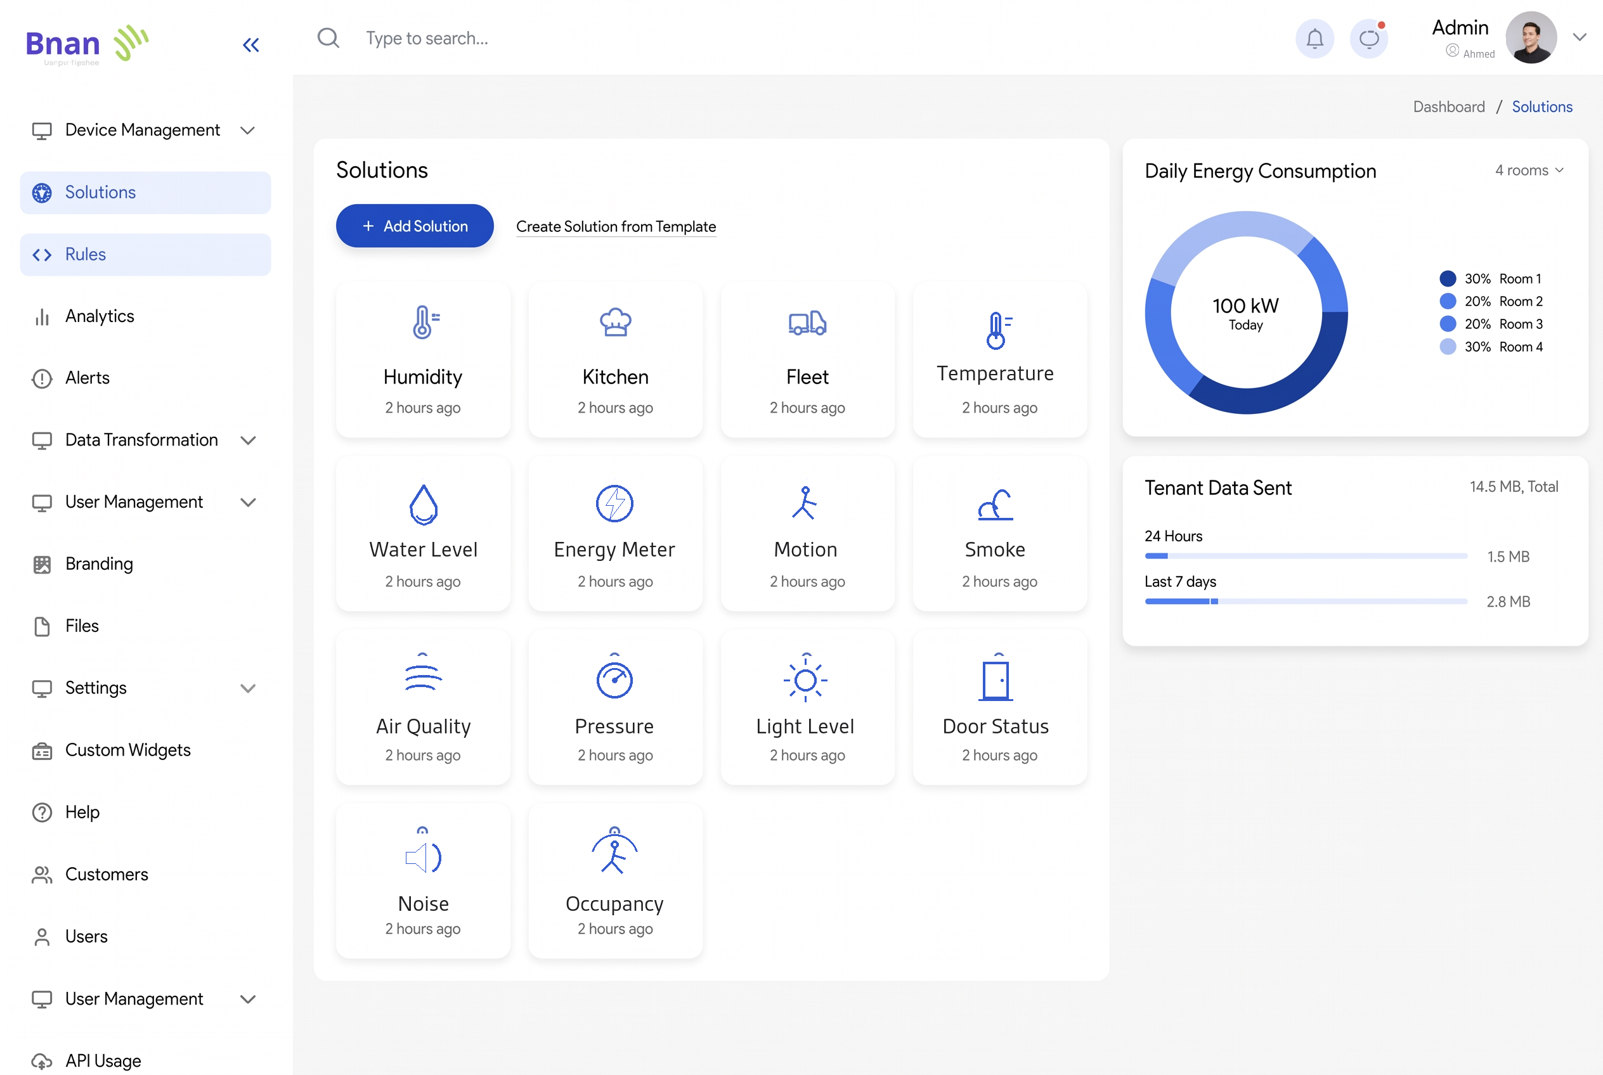Click the admin profile photo
1603x1075 pixels.
click(1529, 37)
